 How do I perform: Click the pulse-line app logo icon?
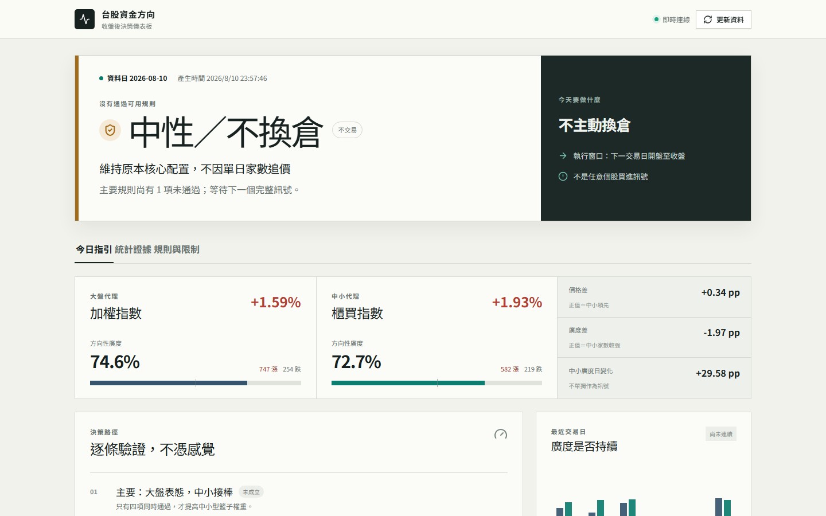click(84, 19)
